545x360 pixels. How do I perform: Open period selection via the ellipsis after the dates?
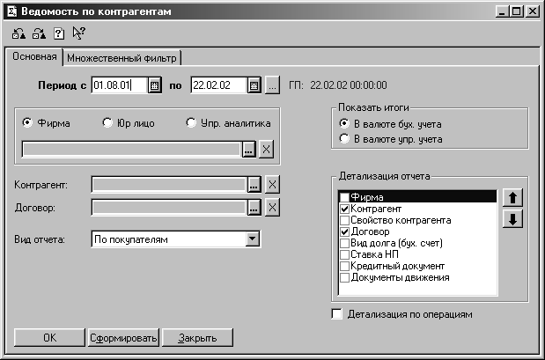(x=273, y=85)
